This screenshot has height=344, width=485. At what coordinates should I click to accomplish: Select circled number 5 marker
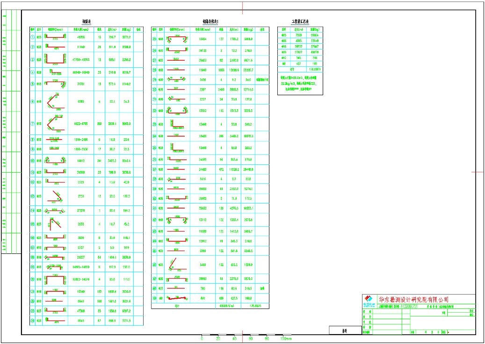tap(32, 84)
